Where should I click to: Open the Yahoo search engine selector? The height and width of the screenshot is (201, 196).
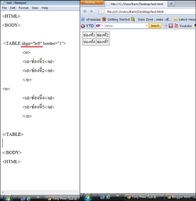[99, 26]
